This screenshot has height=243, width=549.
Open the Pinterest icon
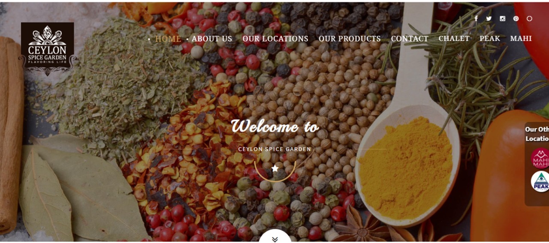coord(516,18)
